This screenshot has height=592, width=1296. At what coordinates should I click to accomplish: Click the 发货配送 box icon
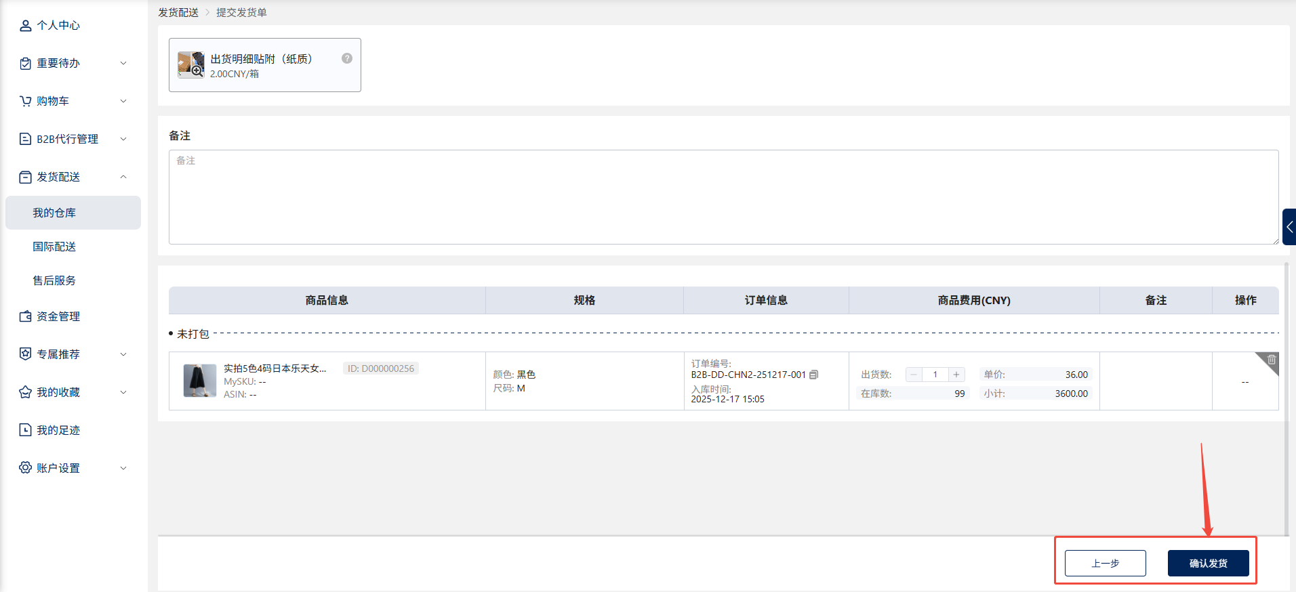(x=25, y=177)
